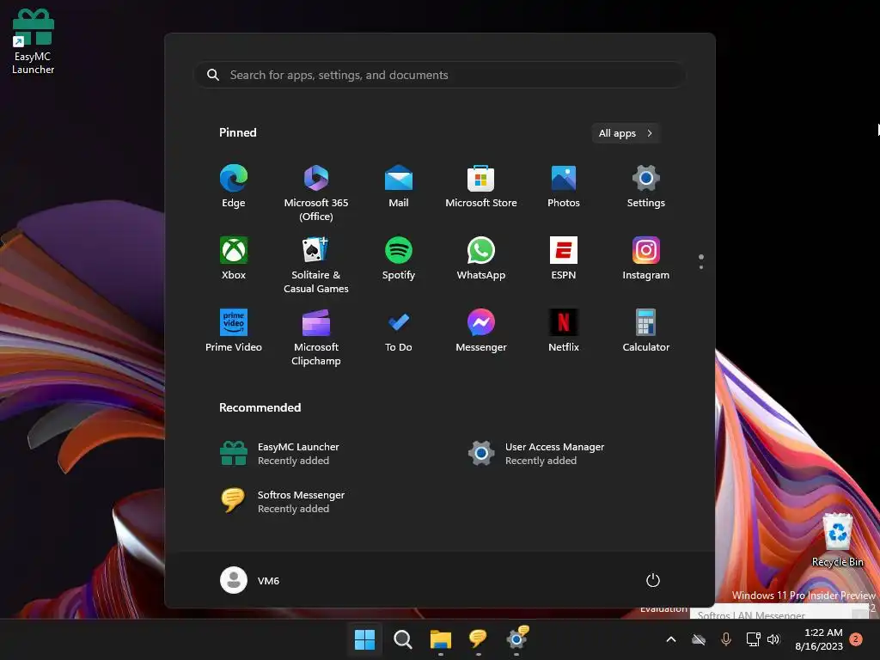Viewport: 880px width, 660px height.
Task: Select the Recycle Bin desktop icon
Action: tap(837, 541)
